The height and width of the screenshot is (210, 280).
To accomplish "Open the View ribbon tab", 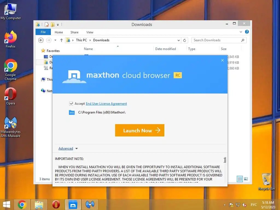I will coord(90,32).
